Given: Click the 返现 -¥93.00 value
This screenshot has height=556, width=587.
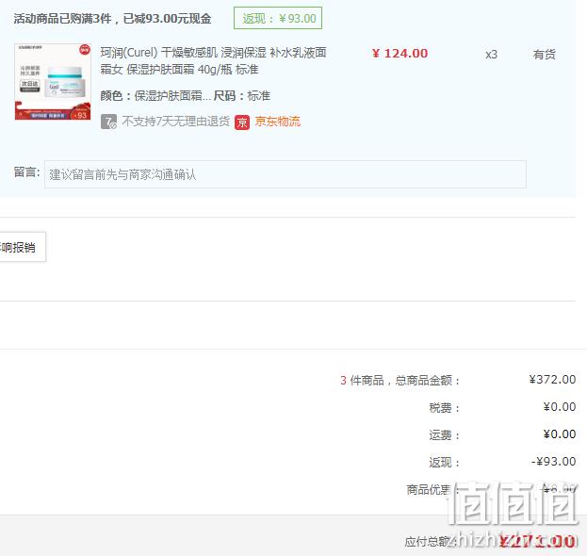Looking at the screenshot, I should (553, 462).
